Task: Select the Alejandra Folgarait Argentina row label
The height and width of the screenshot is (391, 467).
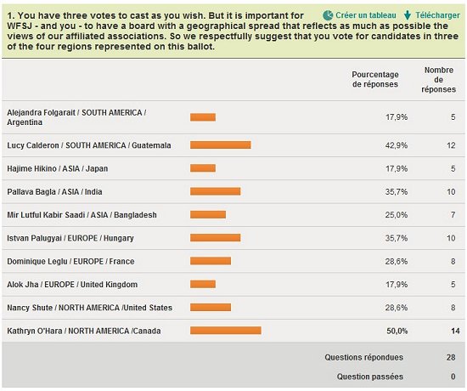Action: tap(76, 117)
